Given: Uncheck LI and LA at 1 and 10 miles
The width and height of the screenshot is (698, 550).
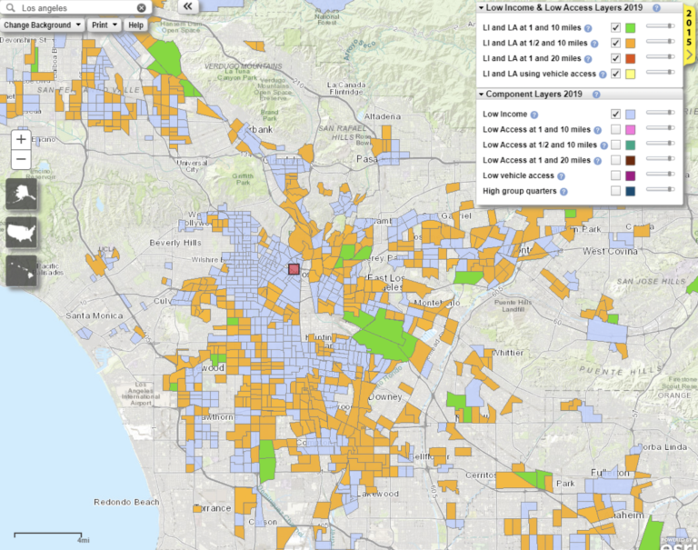Looking at the screenshot, I should [x=615, y=27].
